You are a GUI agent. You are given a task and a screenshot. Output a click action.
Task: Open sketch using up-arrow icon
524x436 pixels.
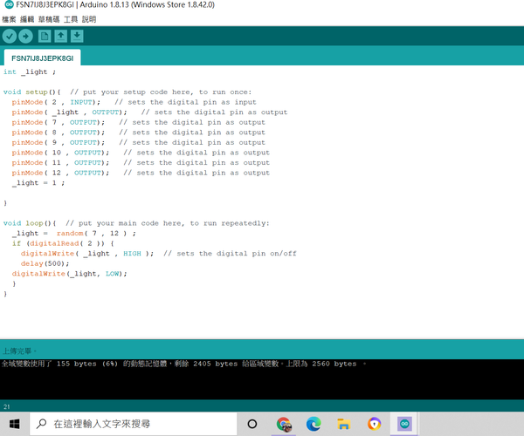61,36
